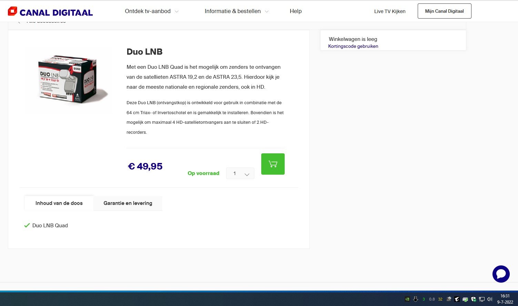Viewport: 518px width, 306px height.
Task: Open the chat bubble widget
Action: pyautogui.click(x=501, y=274)
